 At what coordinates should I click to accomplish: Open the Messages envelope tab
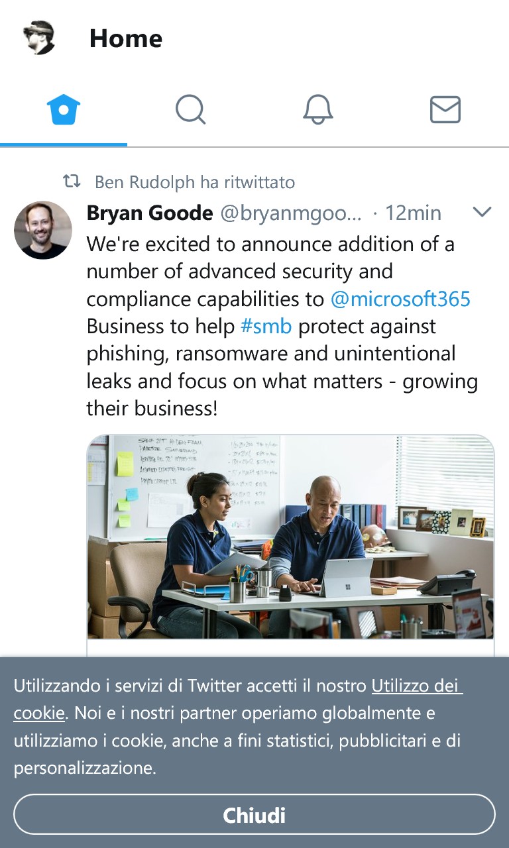445,109
